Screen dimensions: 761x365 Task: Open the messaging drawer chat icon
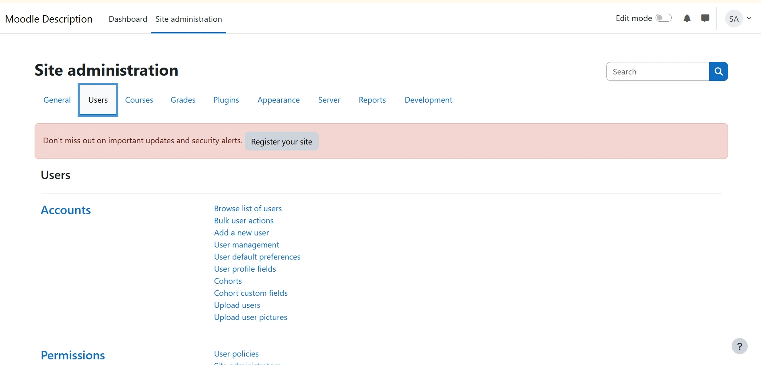click(x=705, y=19)
